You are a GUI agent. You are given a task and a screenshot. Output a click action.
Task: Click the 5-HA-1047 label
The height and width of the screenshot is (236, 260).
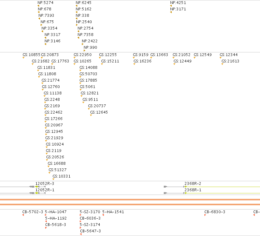[x=56, y=212]
